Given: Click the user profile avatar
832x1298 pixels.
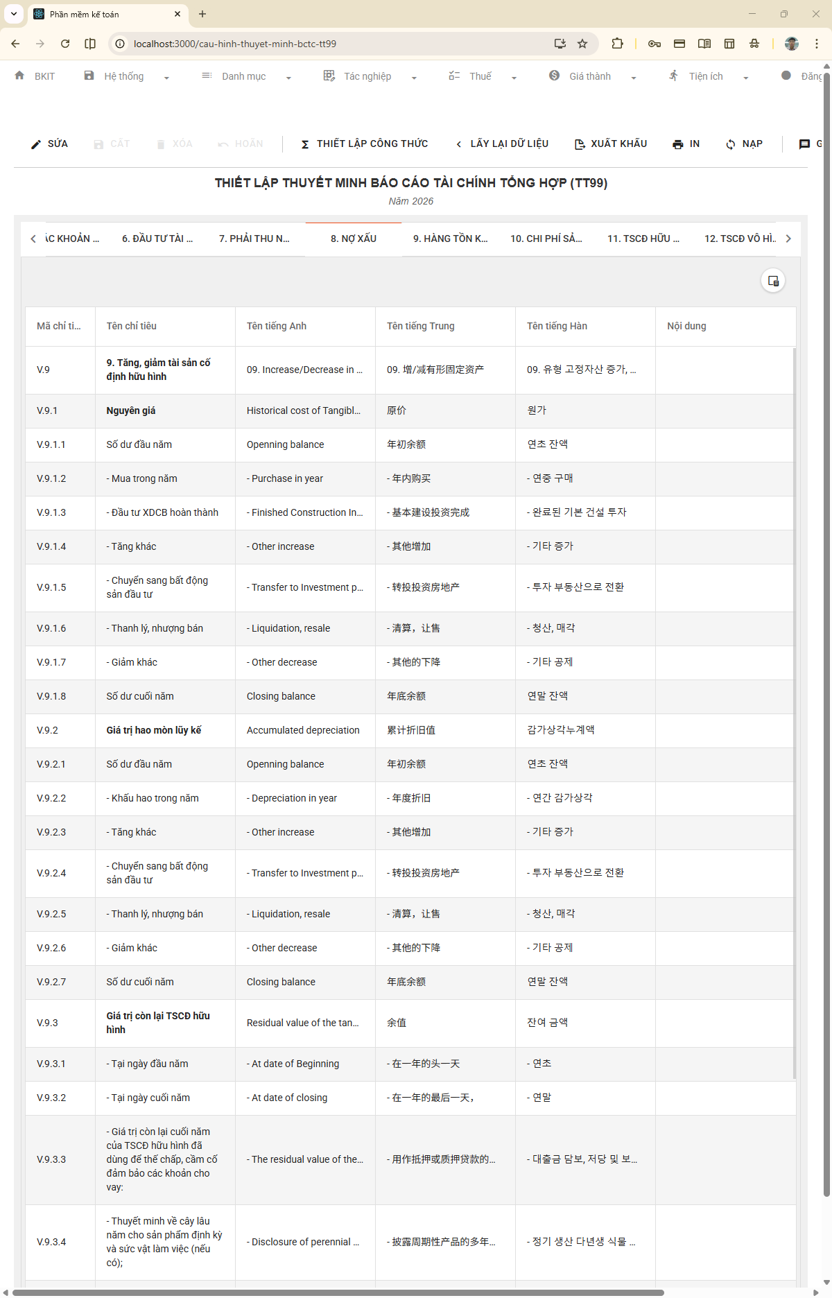Looking at the screenshot, I should click(792, 44).
